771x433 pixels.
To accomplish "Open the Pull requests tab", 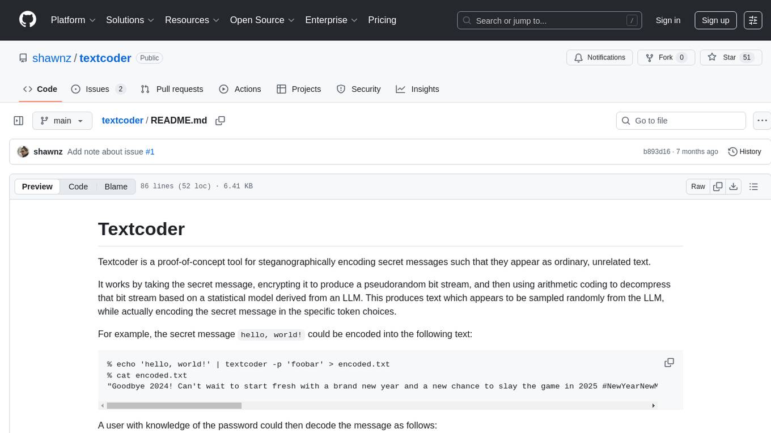I will (172, 89).
